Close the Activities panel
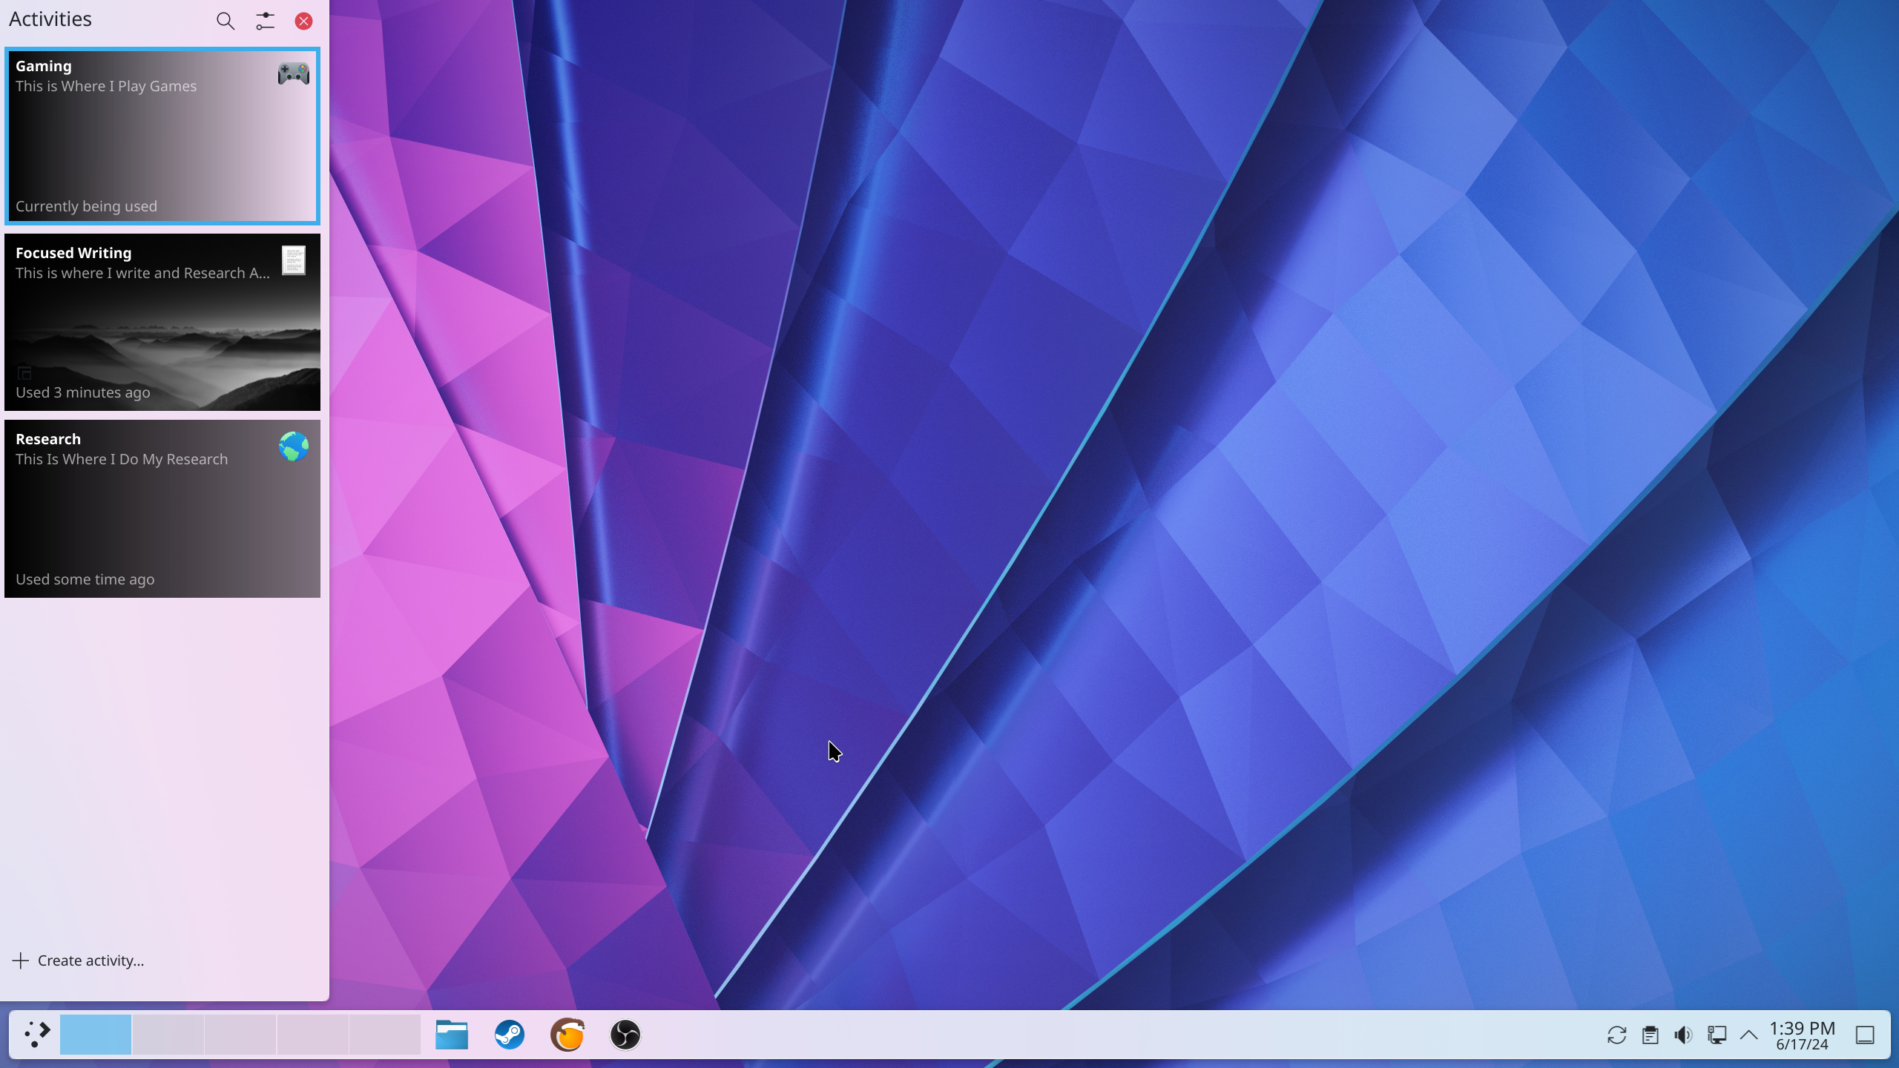 pos(304,21)
